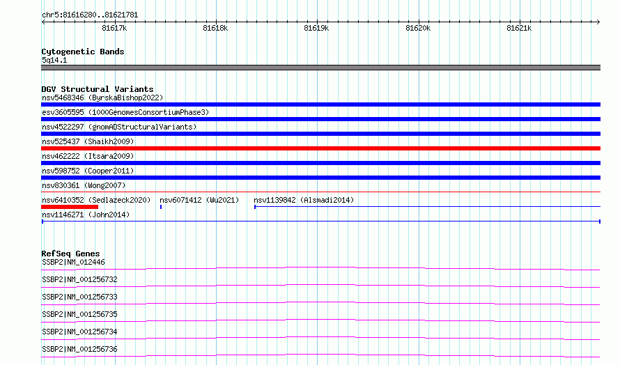Open the Cytogenetic Bands track heading
Screen dimensions: 620x365
click(83, 52)
